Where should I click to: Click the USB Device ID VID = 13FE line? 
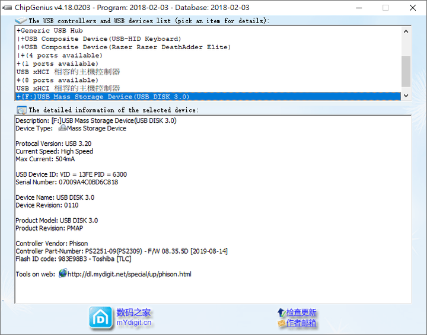click(x=71, y=174)
